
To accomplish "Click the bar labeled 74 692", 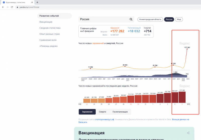I will point(109,100).
